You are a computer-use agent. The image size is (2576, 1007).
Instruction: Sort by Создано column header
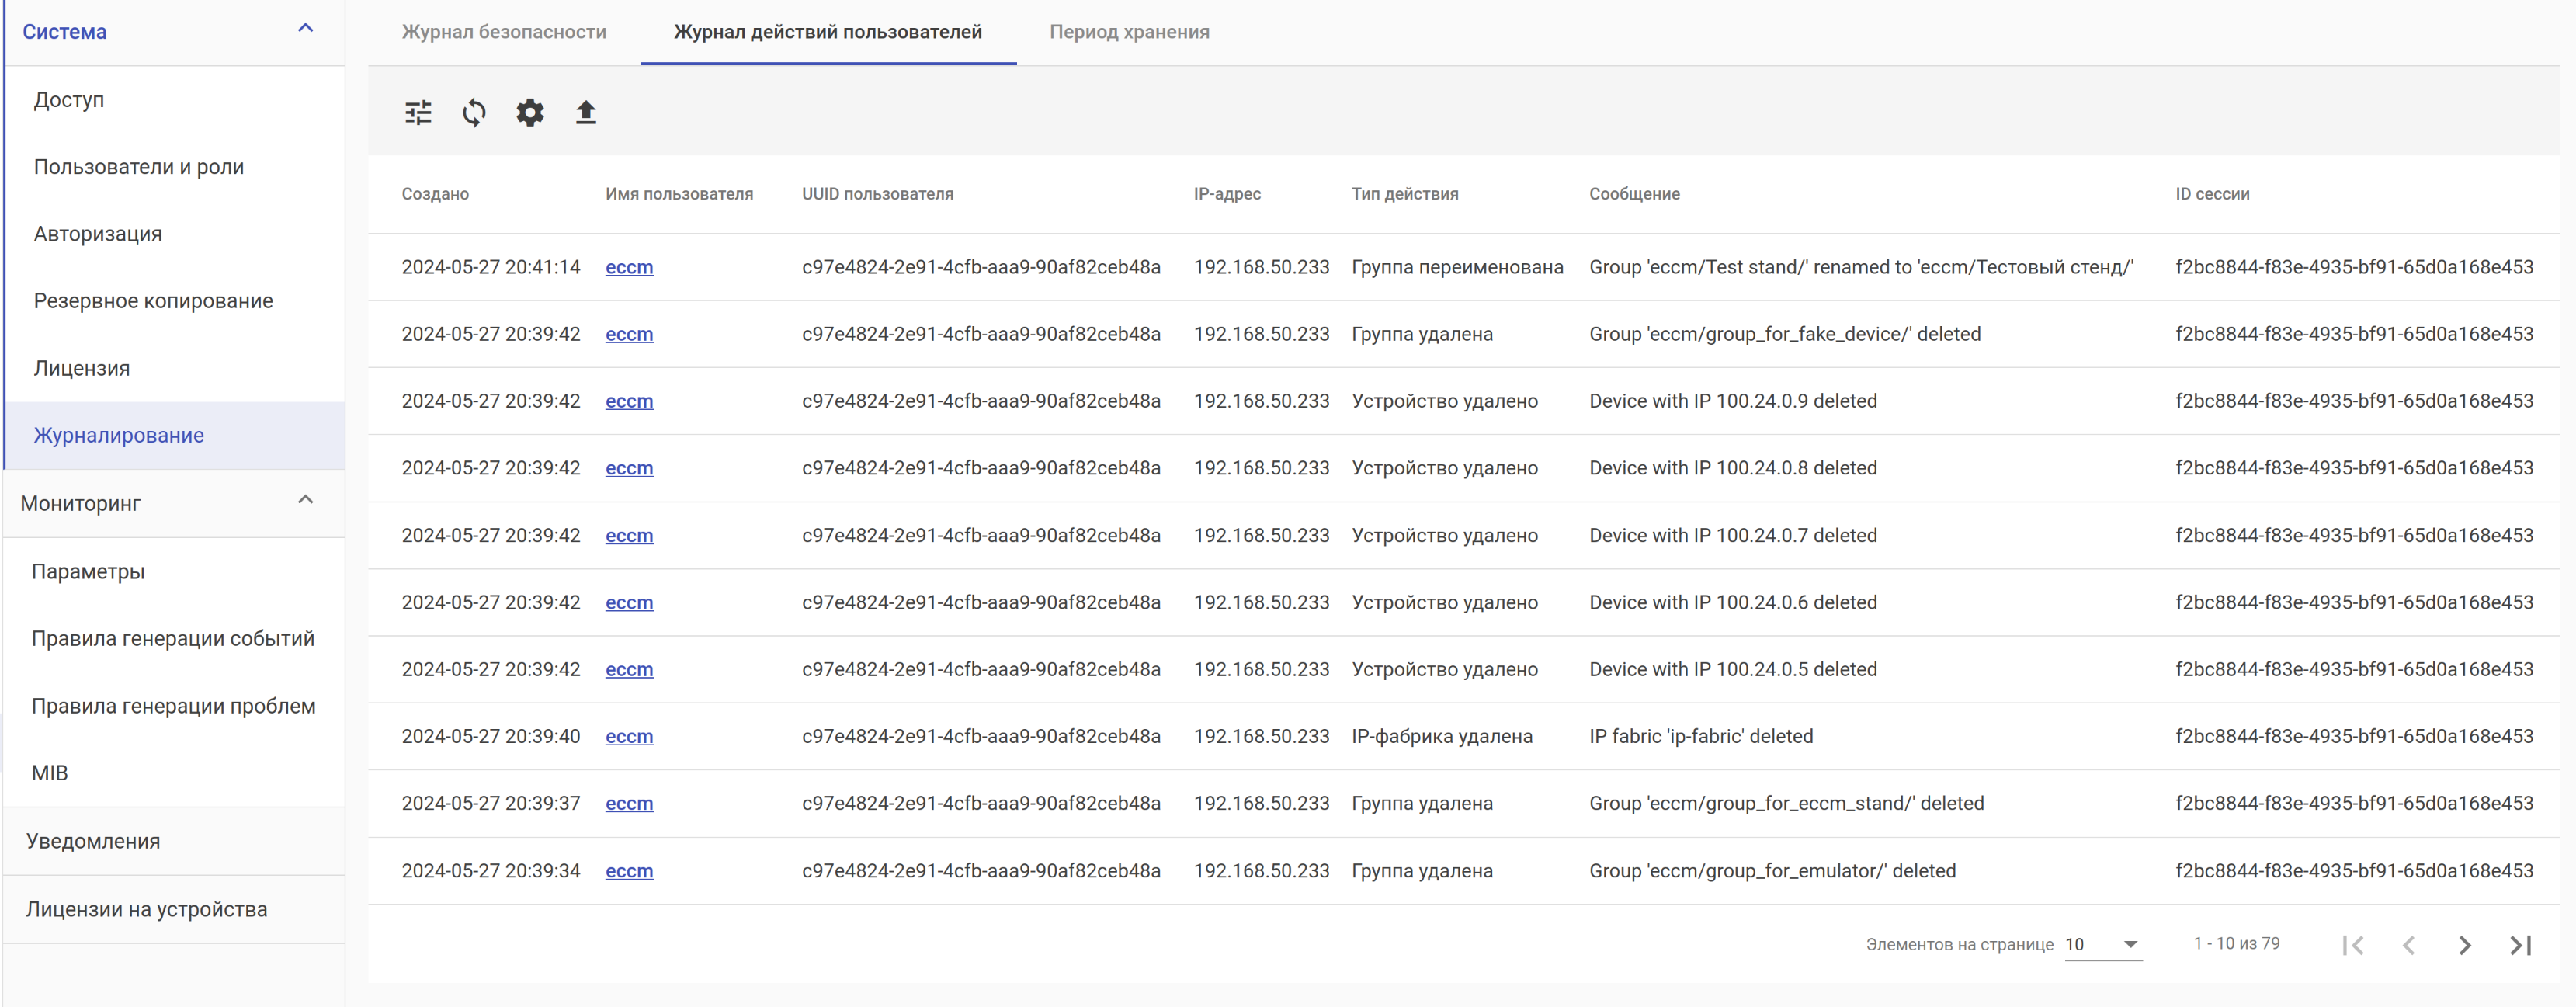[x=435, y=194]
